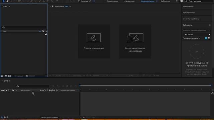Open the viewer 1 вид layout dropdown
The image size is (214, 120).
[134, 76]
